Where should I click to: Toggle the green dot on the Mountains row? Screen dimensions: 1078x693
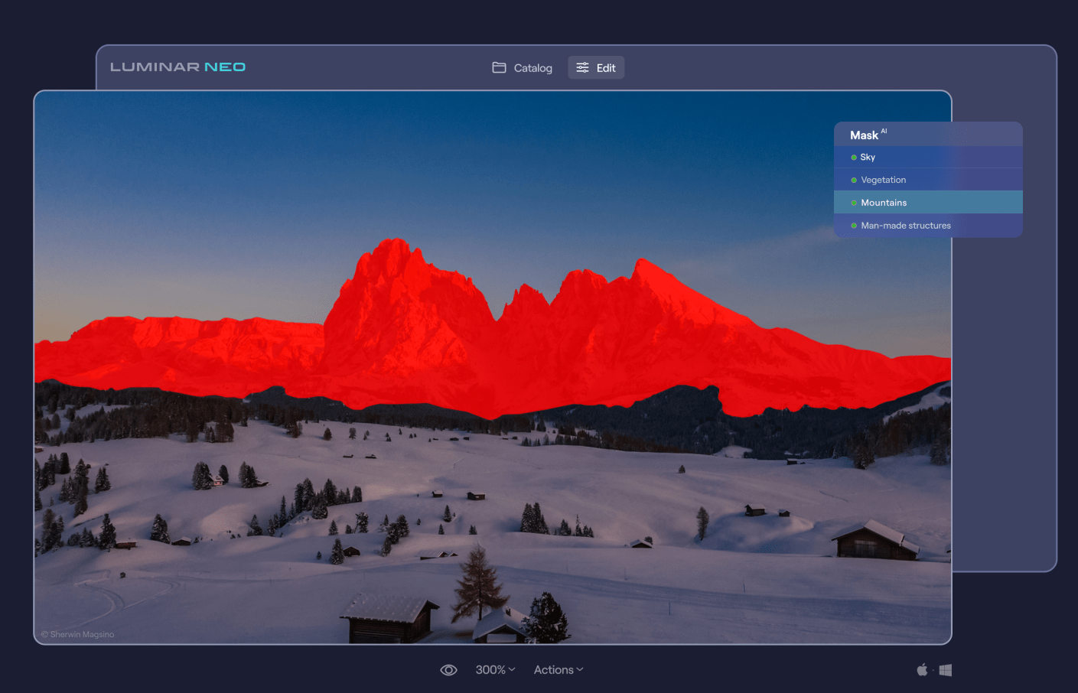tap(854, 203)
